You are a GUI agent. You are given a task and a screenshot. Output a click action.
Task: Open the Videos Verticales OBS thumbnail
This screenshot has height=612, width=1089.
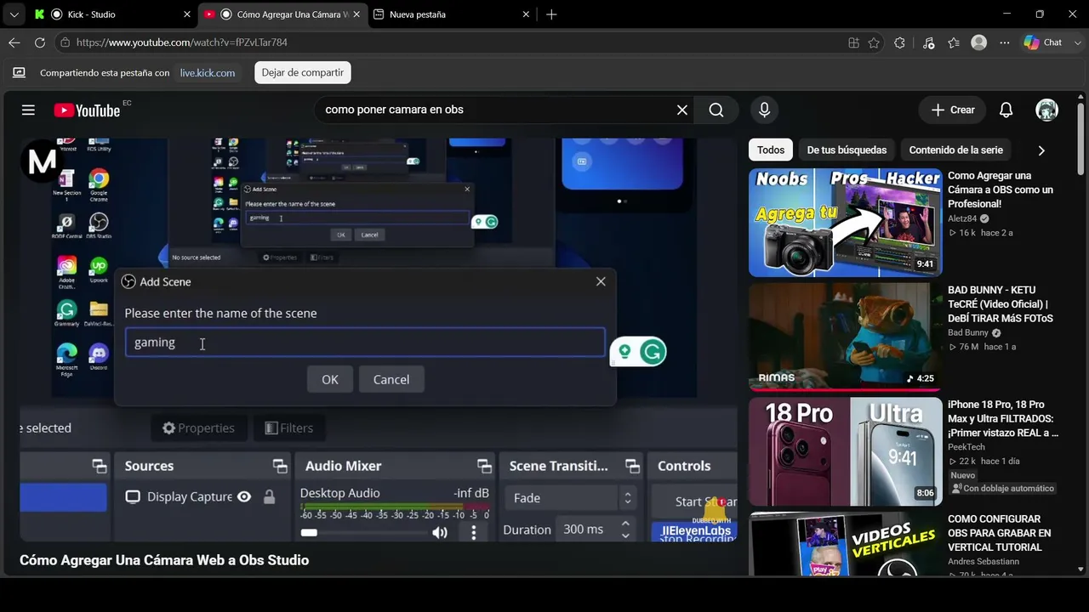point(846,544)
